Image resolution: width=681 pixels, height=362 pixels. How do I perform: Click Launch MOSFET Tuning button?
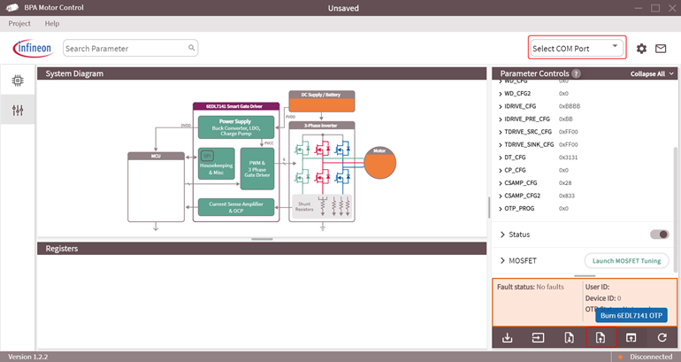pos(626,261)
